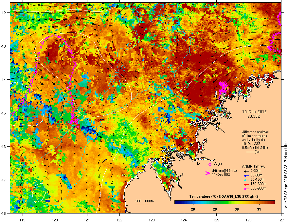Click the IMOS copyright timestamp vertical text

286,174
